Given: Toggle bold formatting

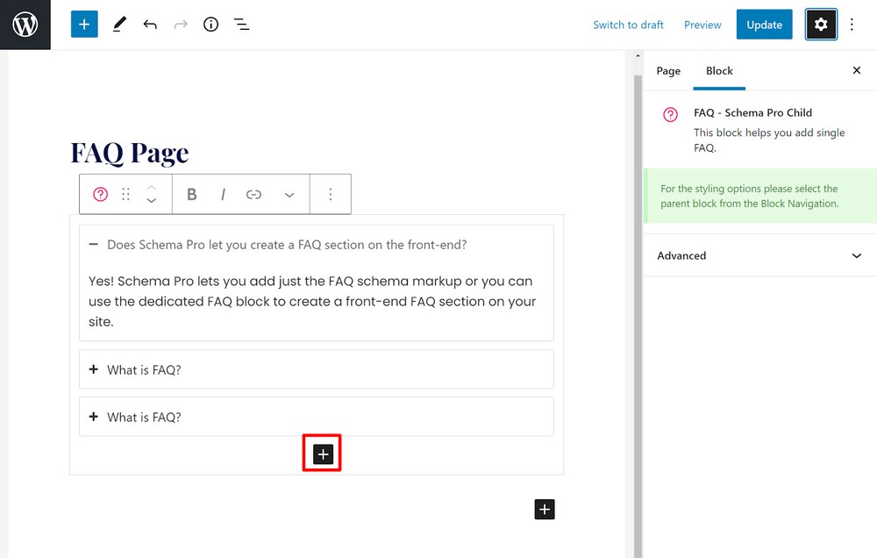Looking at the screenshot, I should coord(192,194).
